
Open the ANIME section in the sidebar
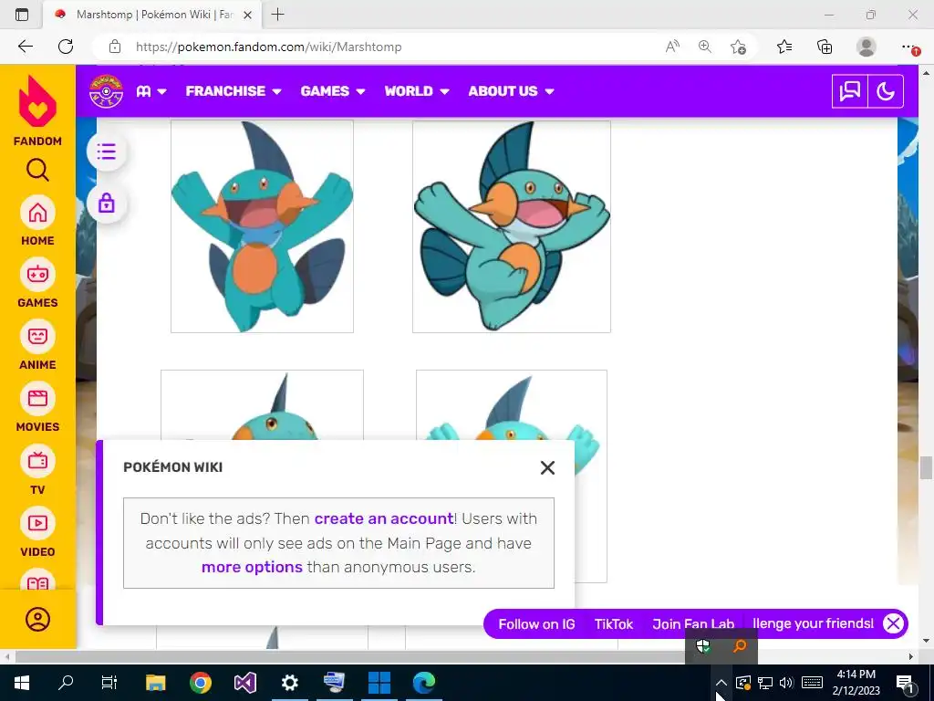coord(37,345)
